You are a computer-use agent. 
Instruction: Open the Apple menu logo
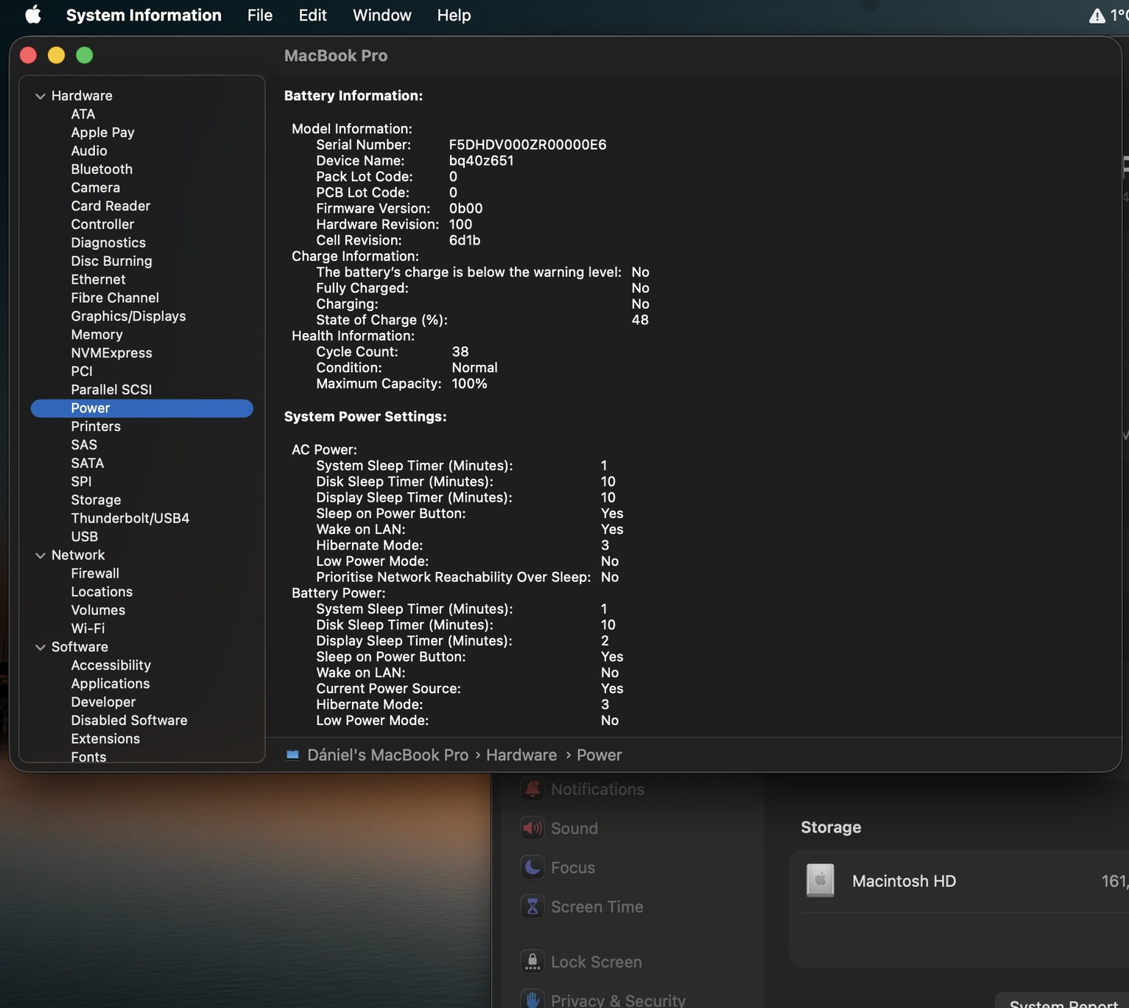coord(33,15)
